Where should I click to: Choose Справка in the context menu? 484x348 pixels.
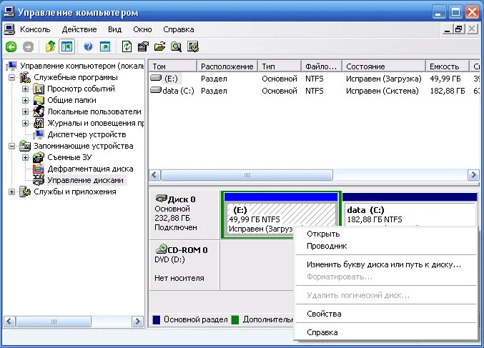(386, 332)
